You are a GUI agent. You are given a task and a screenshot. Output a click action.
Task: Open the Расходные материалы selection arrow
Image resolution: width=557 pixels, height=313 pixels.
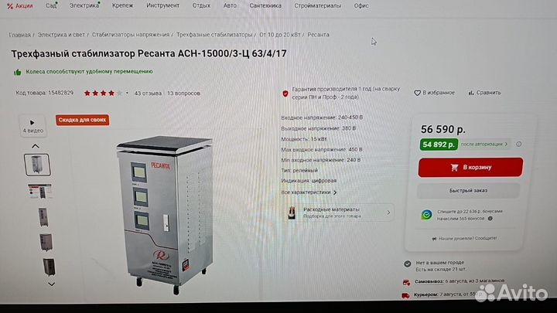pyautogui.click(x=388, y=213)
